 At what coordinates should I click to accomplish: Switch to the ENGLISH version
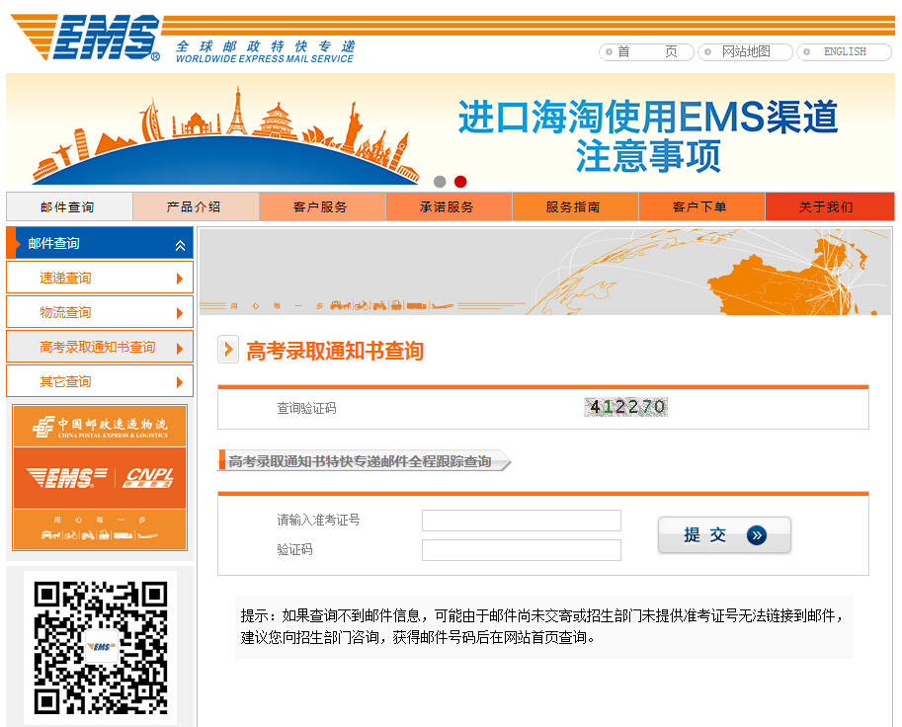(845, 51)
